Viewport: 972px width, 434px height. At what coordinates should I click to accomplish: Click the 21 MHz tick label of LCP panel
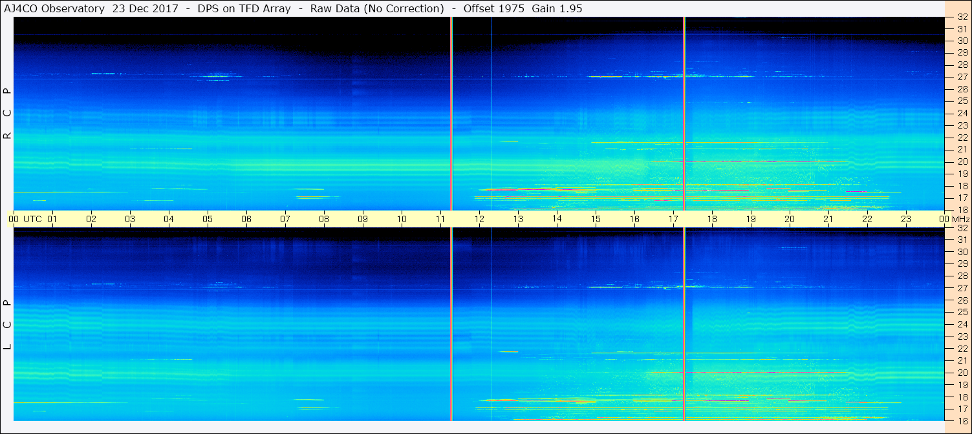tap(962, 360)
